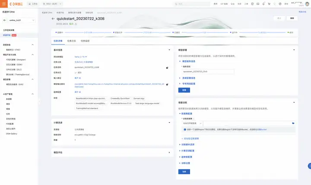Open the llama-2-7b-hf pretrained model link
The width and height of the screenshot is (311, 185).
(81, 57)
